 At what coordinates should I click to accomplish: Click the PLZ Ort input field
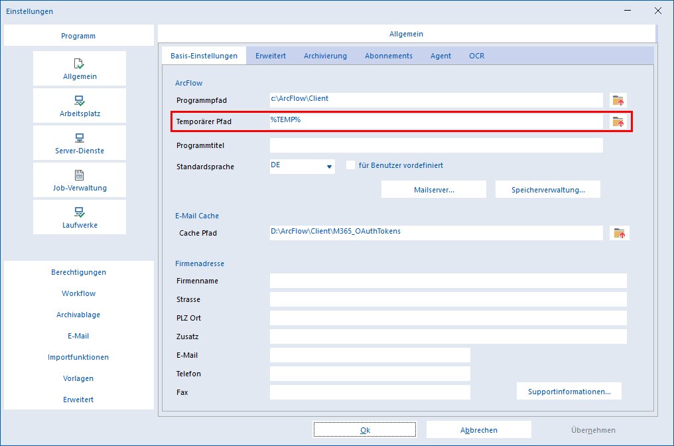click(448, 318)
